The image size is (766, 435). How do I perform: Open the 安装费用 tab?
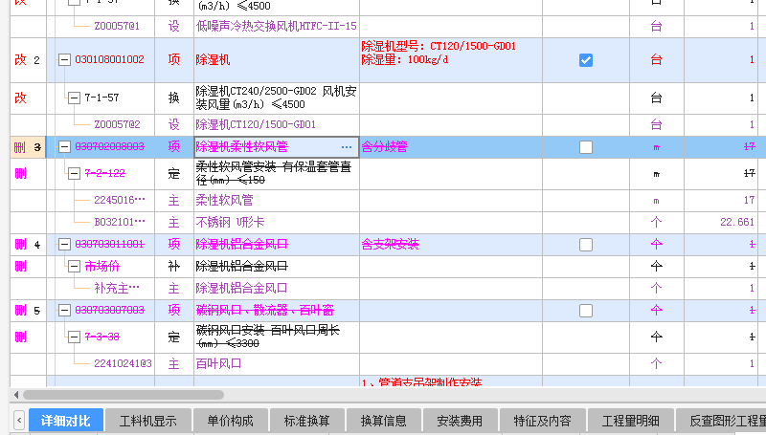click(460, 421)
